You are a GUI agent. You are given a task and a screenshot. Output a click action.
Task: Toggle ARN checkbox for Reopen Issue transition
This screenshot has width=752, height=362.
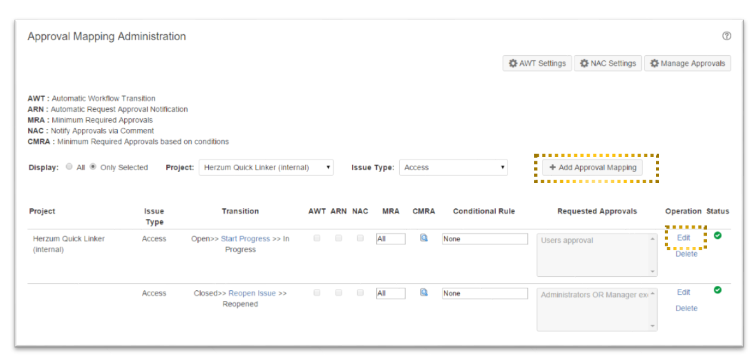click(339, 293)
